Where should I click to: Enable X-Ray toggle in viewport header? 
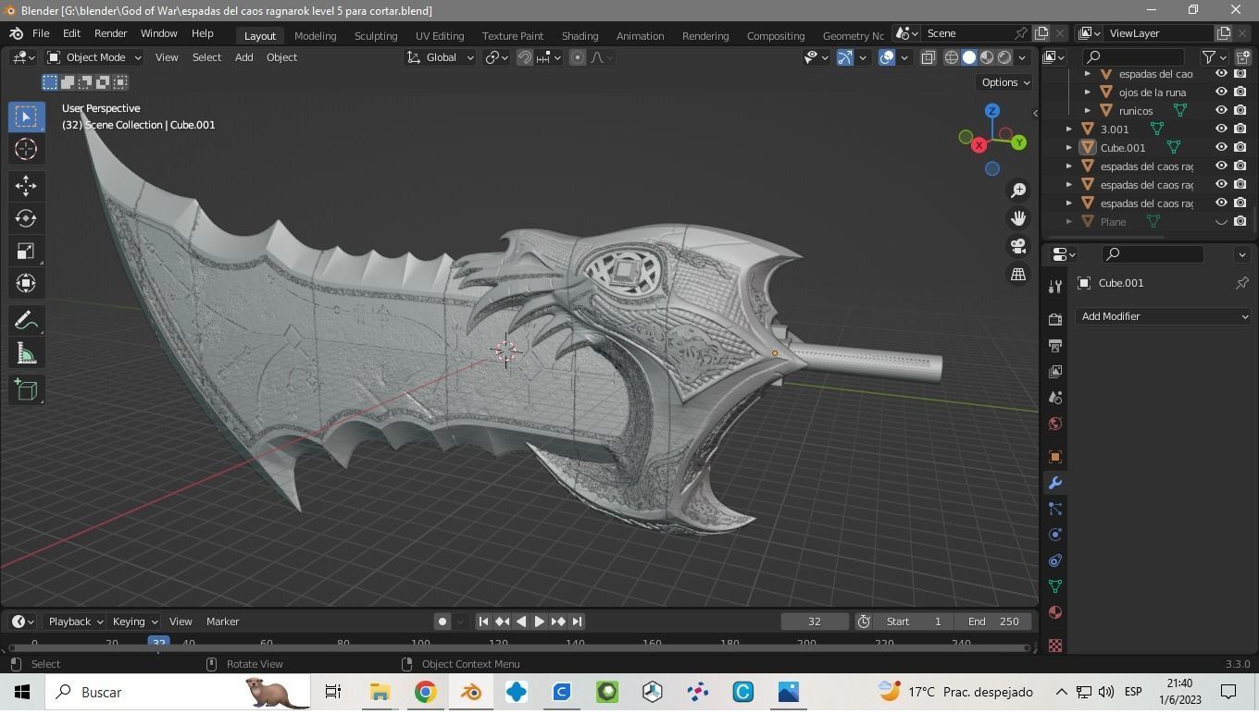coord(927,57)
